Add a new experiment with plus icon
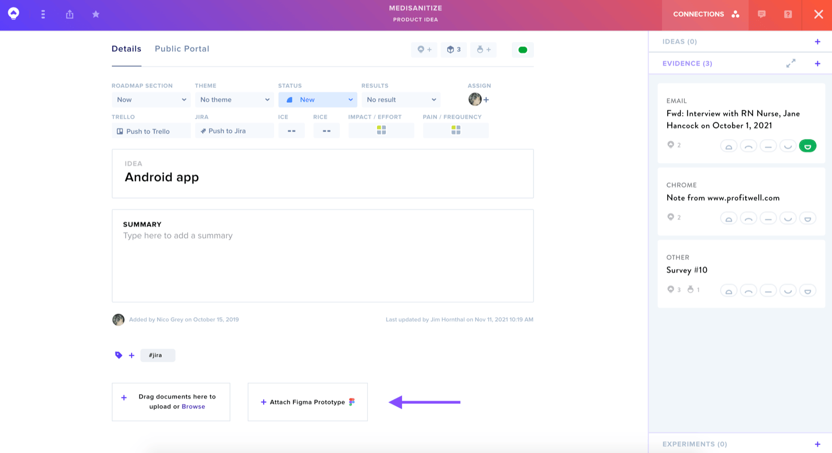 [817, 444]
